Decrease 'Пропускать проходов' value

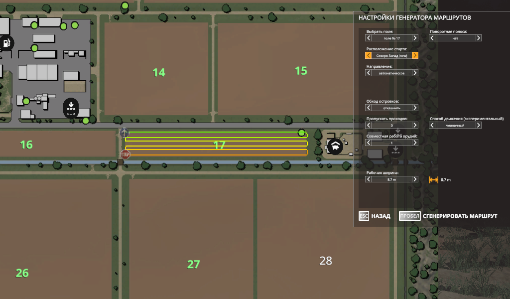click(368, 125)
